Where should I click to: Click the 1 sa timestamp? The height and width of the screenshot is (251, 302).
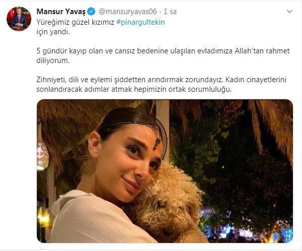coord(170,12)
